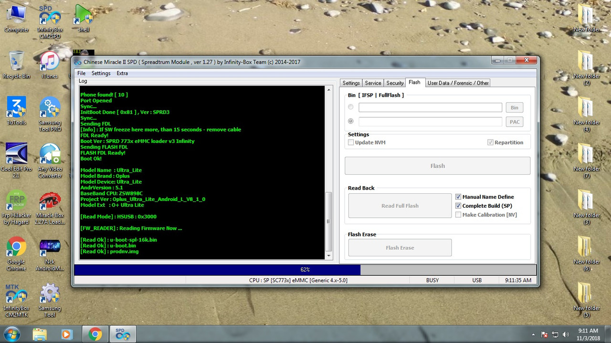
Task: Switch to Chrome on the taskbar
Action: [x=95, y=334]
